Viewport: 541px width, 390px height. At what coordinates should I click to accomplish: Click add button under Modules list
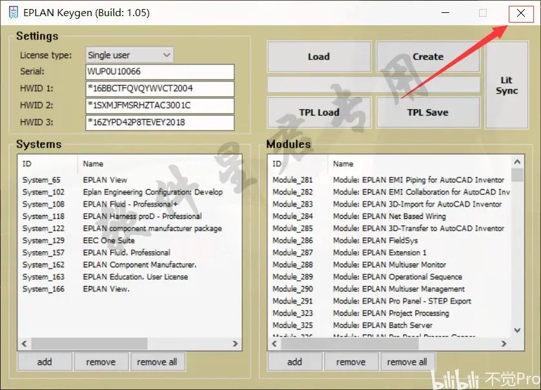[x=294, y=362]
